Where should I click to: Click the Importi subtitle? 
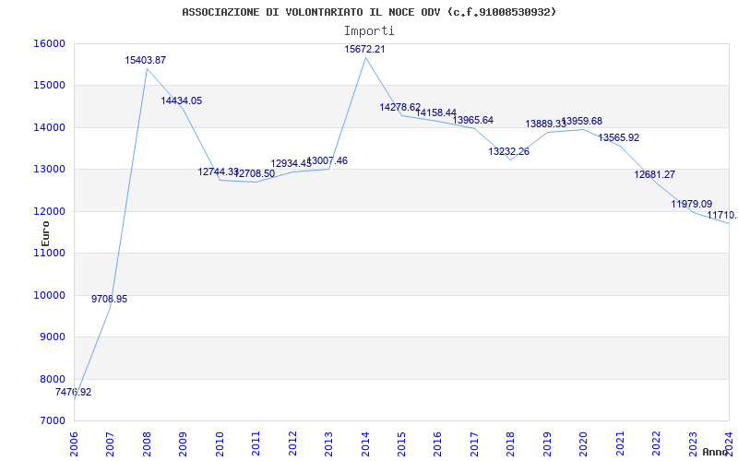[x=369, y=30]
